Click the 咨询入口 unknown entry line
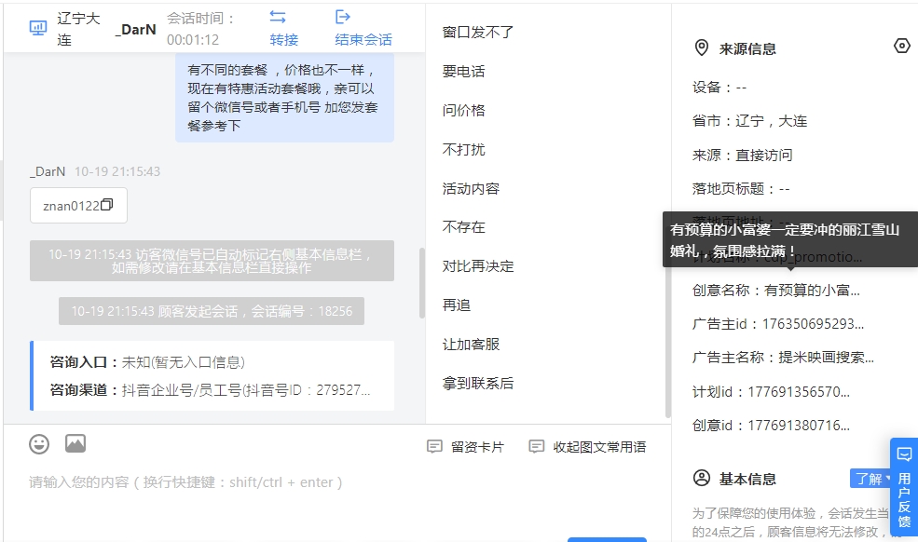Viewport: 918px width, 542px height. (147, 362)
